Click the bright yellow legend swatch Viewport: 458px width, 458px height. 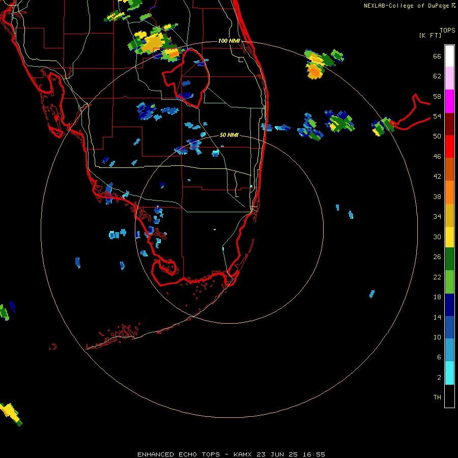tap(449, 237)
